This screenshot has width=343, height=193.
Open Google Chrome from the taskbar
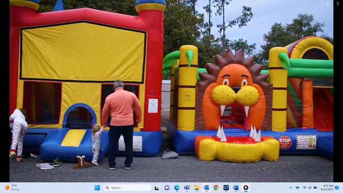point(216,188)
